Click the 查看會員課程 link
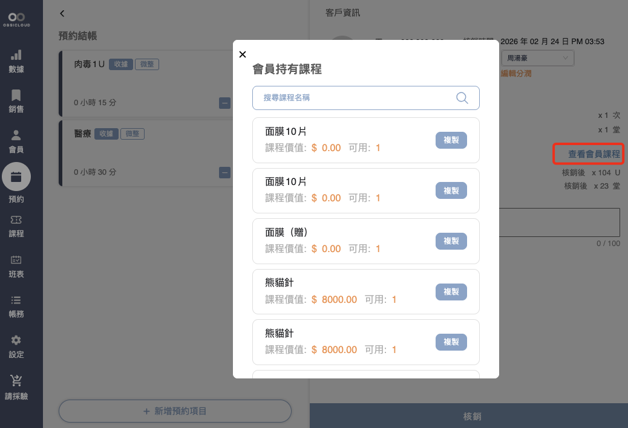This screenshot has width=628, height=428. [x=594, y=154]
